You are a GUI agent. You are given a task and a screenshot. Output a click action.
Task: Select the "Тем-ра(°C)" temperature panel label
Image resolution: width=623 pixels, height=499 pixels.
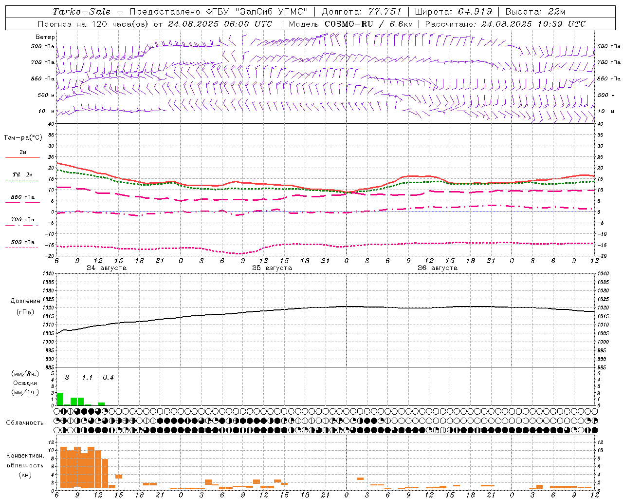(x=23, y=138)
